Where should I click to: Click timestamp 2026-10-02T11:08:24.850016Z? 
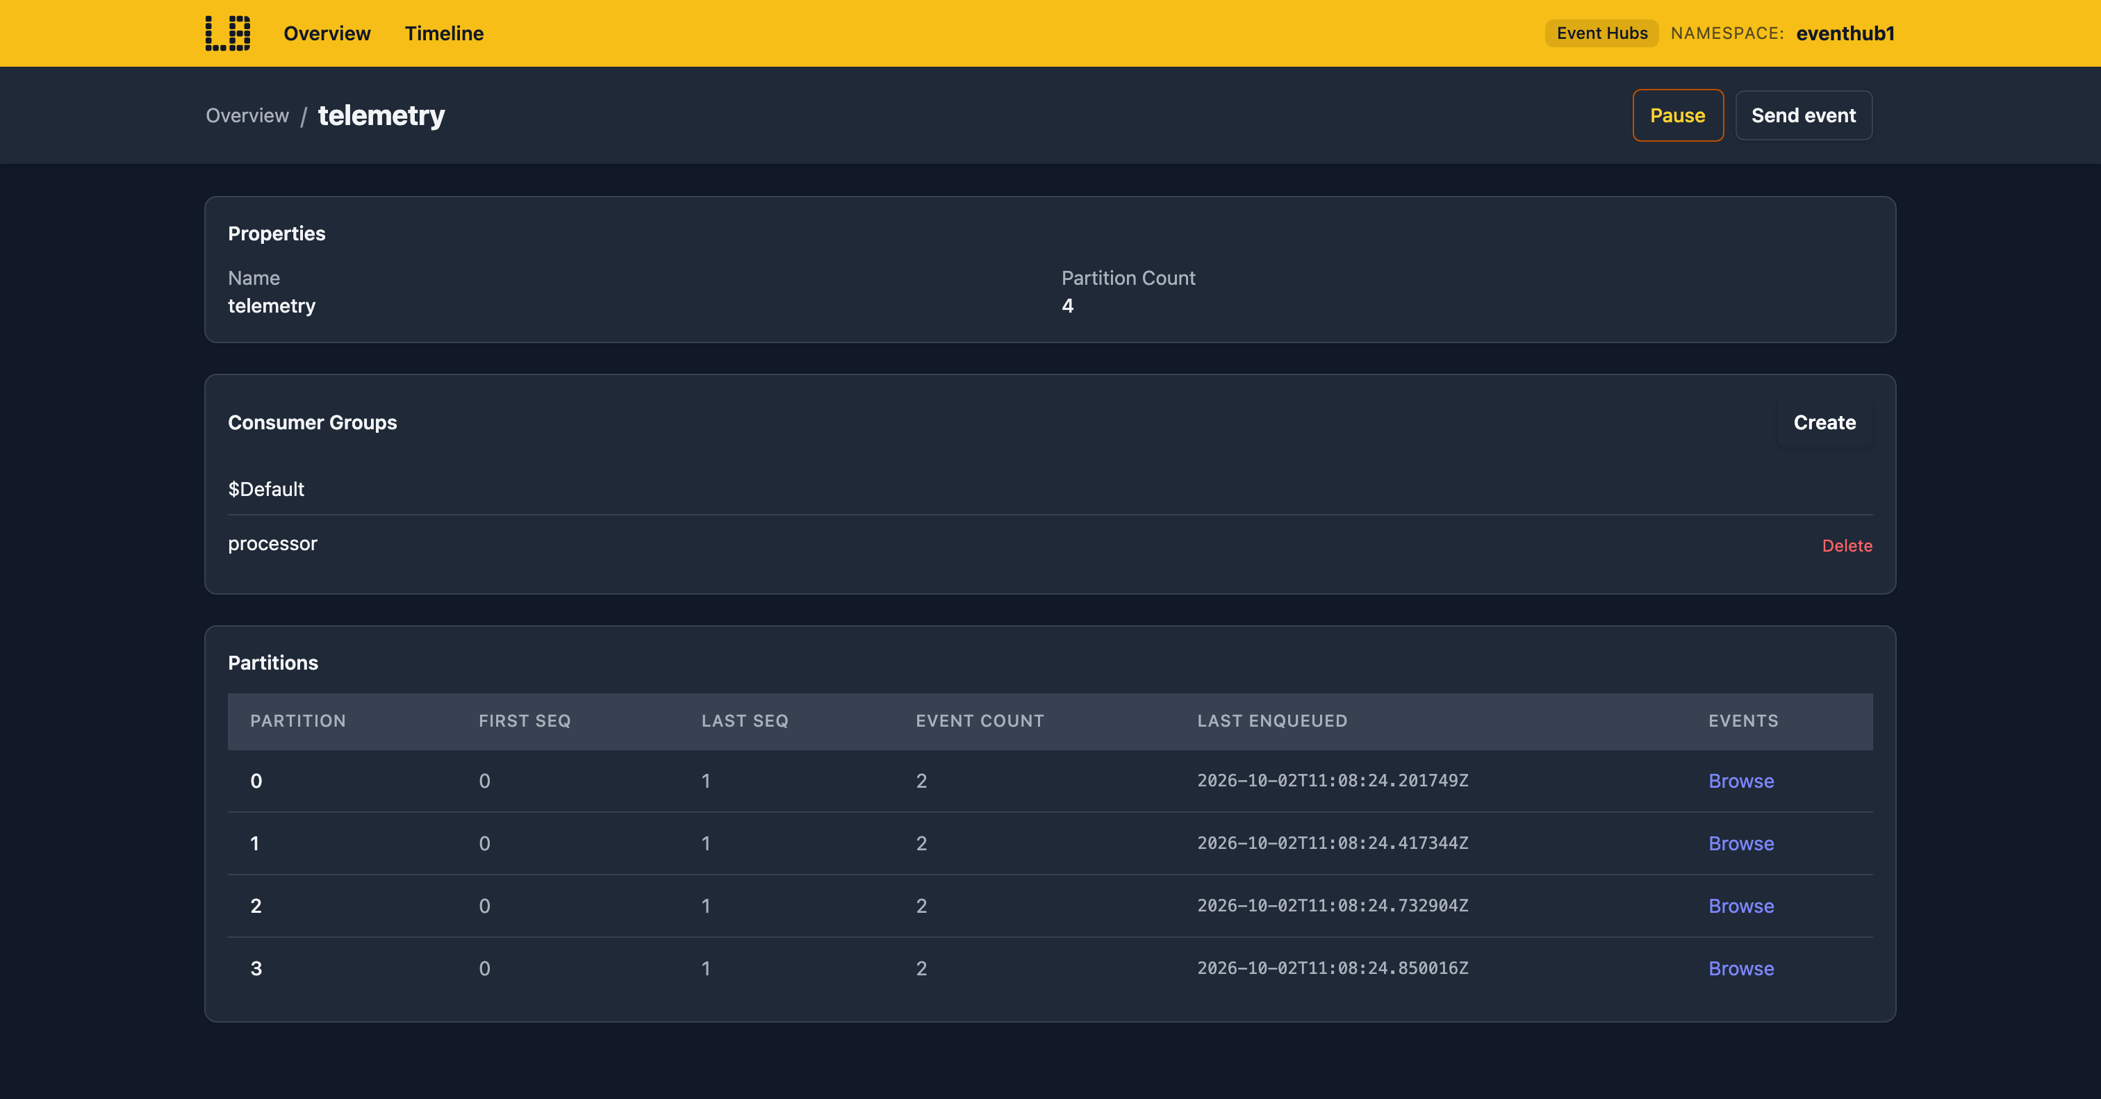pos(1333,968)
